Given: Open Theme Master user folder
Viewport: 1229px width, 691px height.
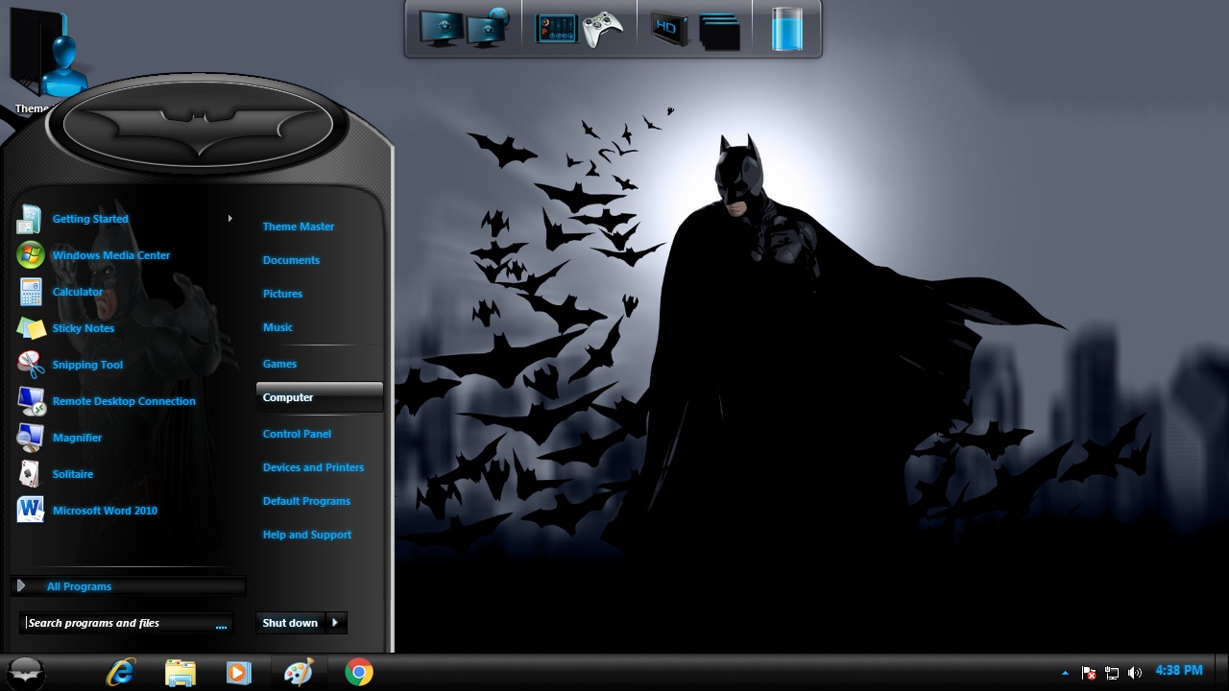Looking at the screenshot, I should coord(299,226).
